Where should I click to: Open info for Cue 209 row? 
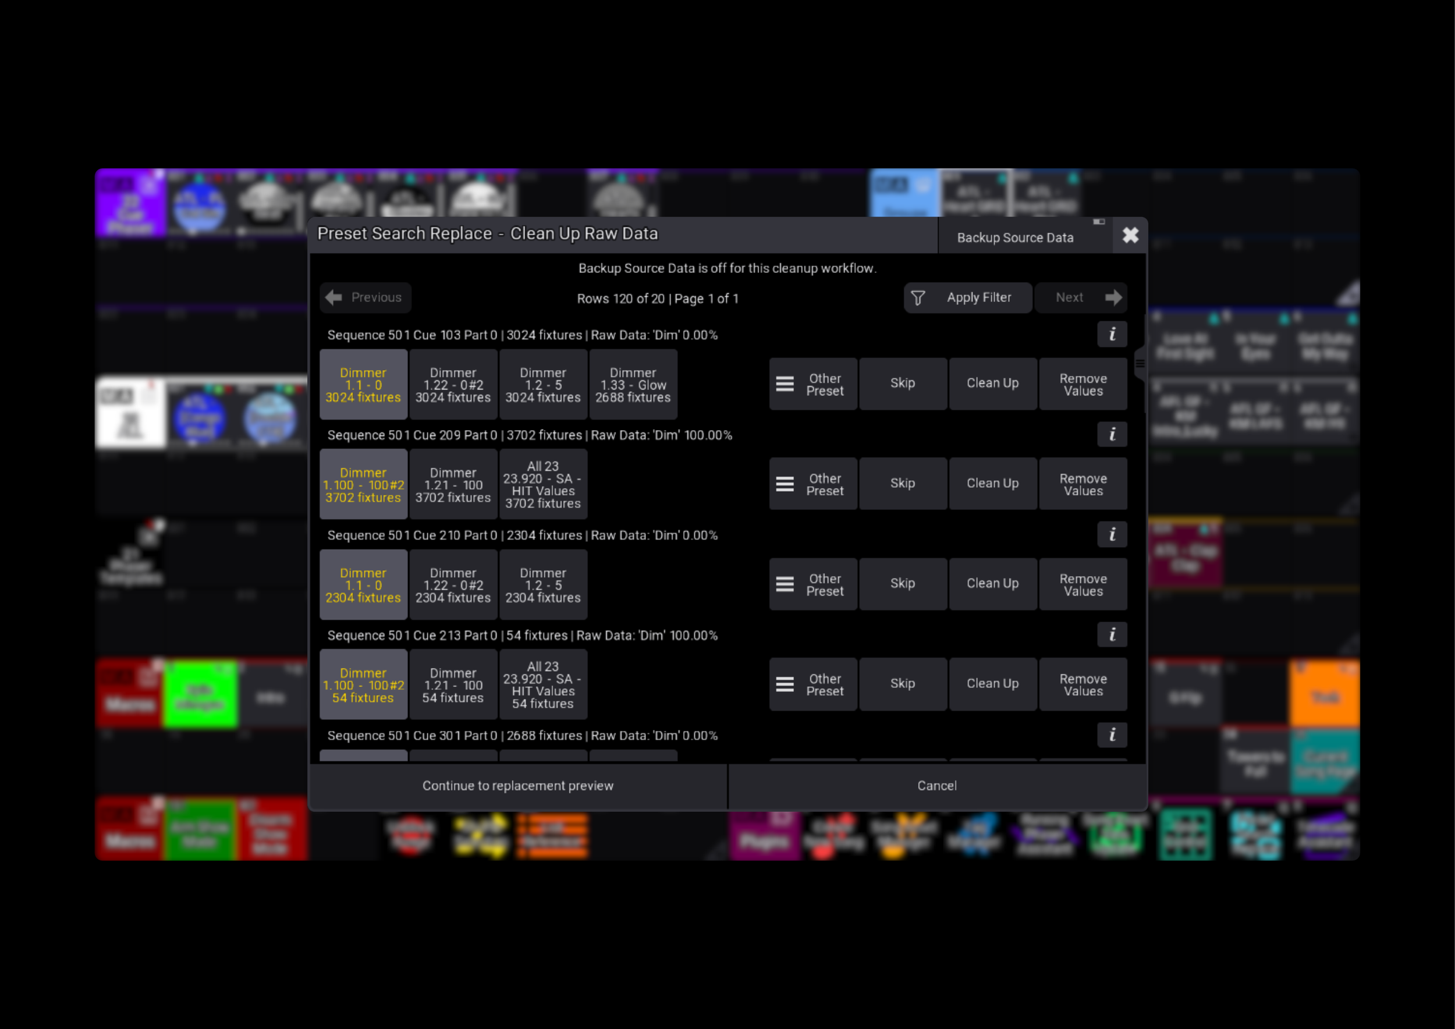pos(1112,435)
